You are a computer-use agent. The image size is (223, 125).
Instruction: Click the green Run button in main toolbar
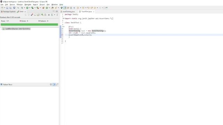tap(27, 8)
